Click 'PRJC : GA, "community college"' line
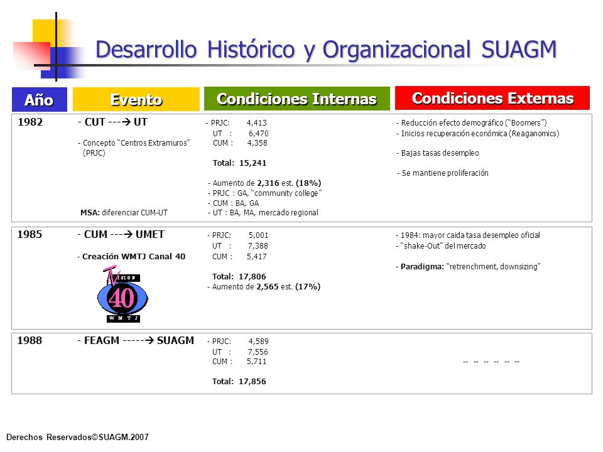 (x=265, y=193)
